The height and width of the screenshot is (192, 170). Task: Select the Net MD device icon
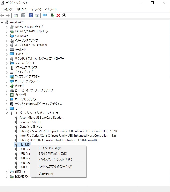point(16,145)
